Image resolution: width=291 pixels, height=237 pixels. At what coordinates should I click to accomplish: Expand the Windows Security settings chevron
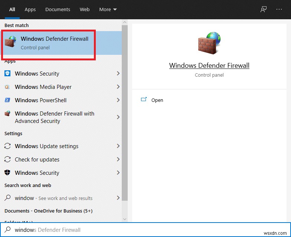(118, 173)
